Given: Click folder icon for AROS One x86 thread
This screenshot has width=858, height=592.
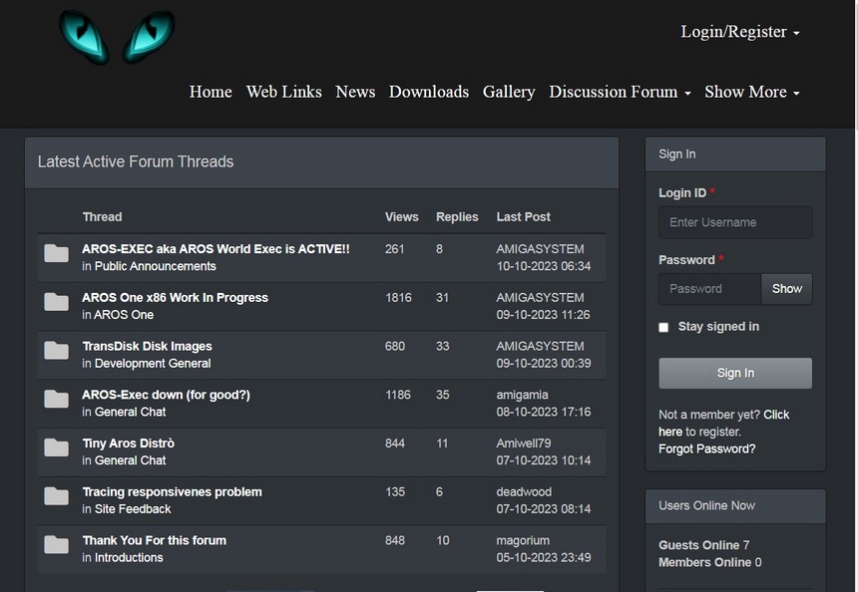Looking at the screenshot, I should coord(57,303).
